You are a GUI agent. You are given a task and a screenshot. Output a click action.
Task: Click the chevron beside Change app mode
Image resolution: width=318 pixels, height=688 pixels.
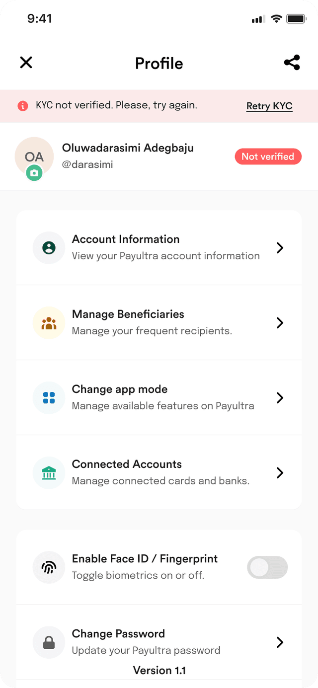click(280, 398)
